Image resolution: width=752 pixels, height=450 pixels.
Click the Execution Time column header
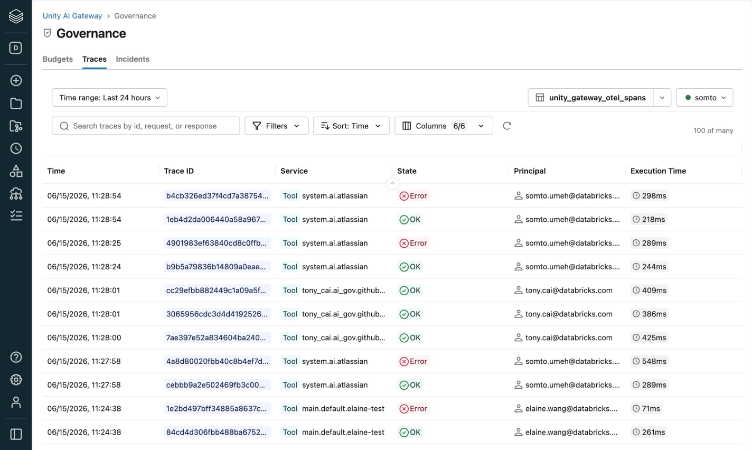click(x=658, y=171)
